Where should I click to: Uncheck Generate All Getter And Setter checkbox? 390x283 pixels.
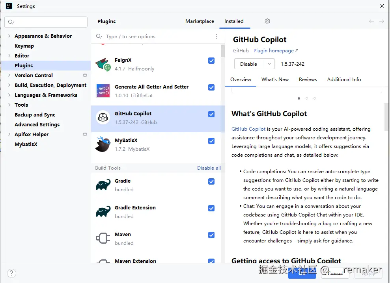211,87
